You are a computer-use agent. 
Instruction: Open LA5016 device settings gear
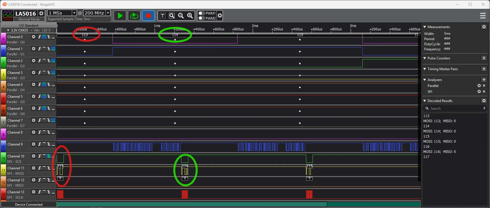[x=41, y=13]
